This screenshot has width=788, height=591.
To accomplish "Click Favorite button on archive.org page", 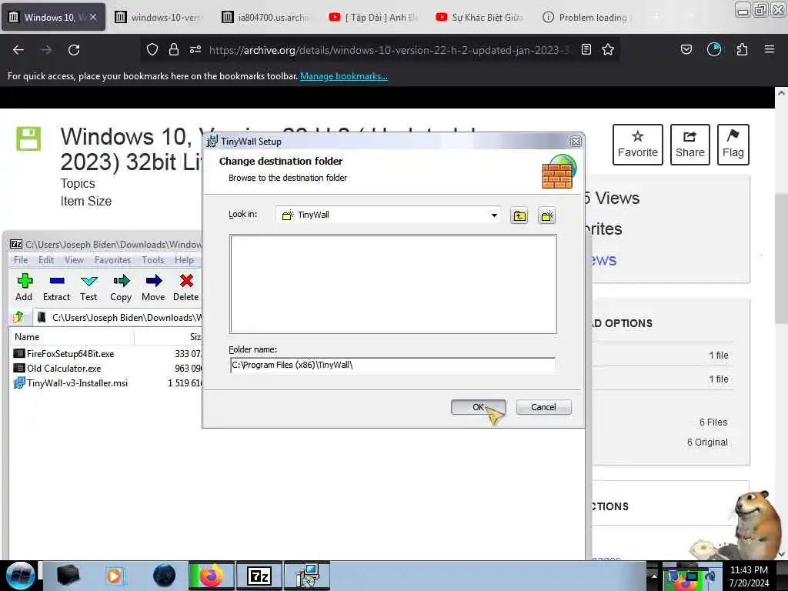I will (638, 145).
